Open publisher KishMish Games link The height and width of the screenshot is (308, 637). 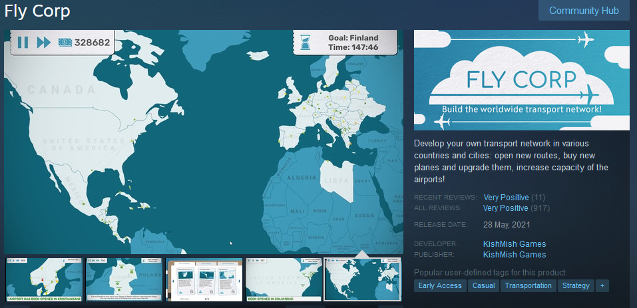(515, 254)
